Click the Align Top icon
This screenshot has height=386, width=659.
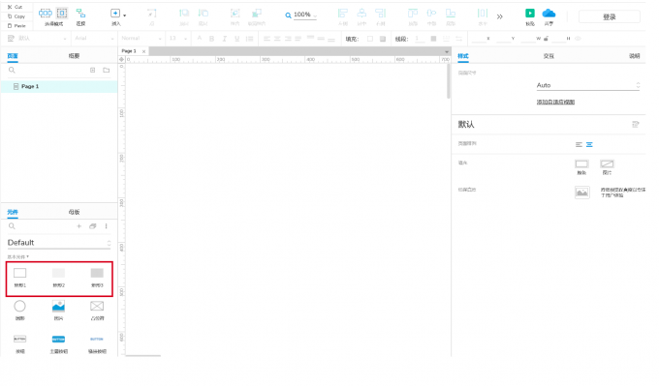click(413, 14)
